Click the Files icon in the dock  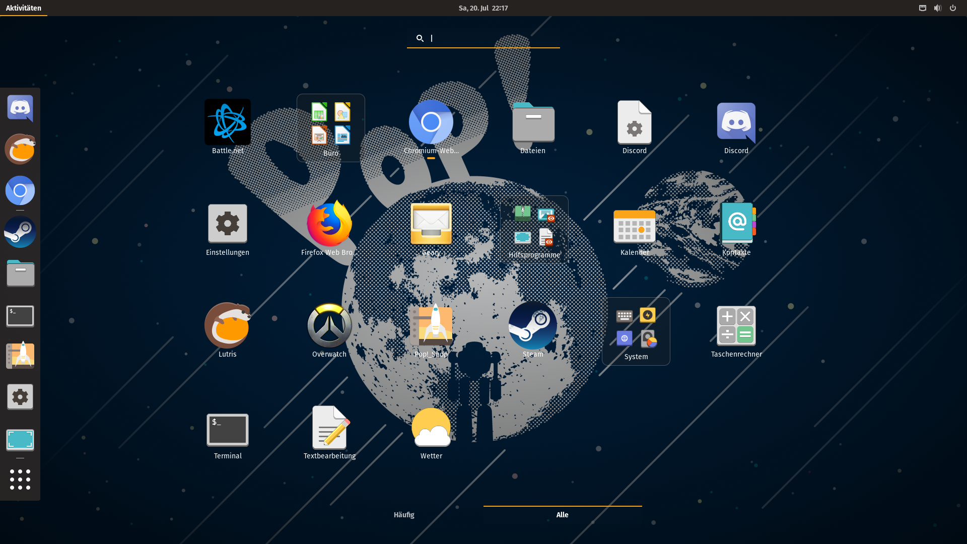point(20,273)
